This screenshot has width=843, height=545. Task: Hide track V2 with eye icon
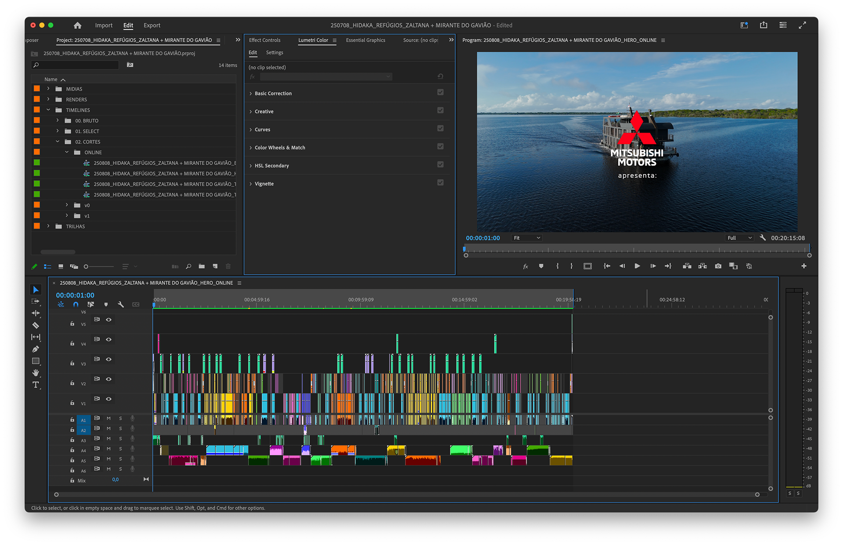point(108,379)
